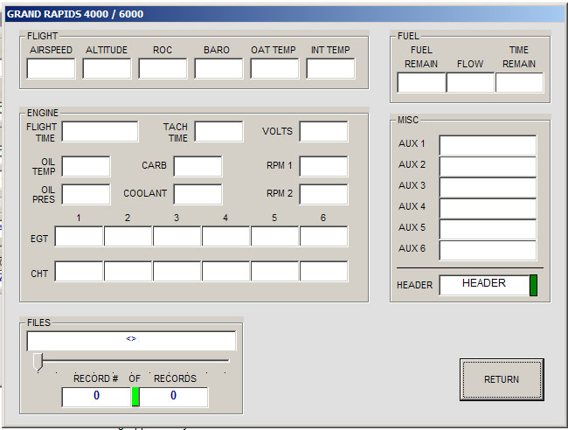Select the BARO value field

(218, 68)
